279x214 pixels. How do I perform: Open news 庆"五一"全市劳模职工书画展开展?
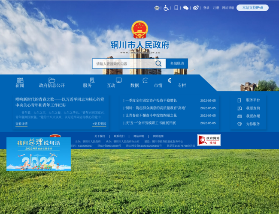tap(151, 123)
